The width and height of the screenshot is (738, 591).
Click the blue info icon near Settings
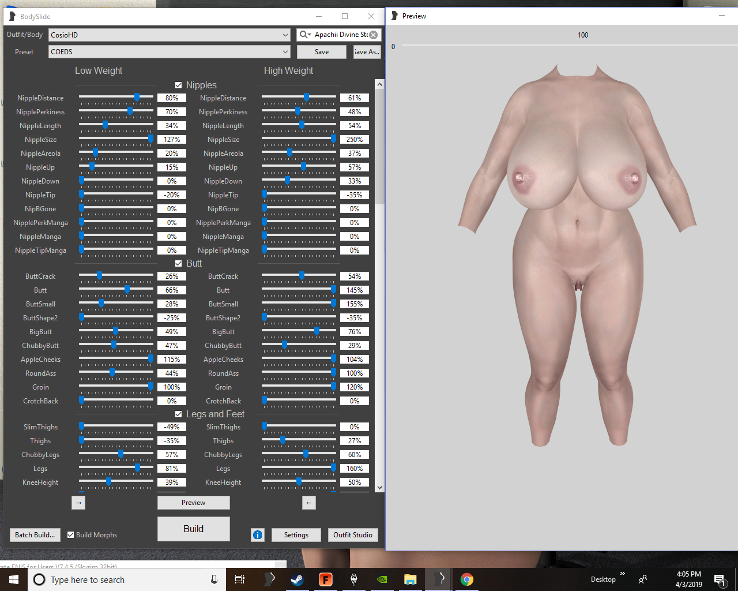pos(258,535)
